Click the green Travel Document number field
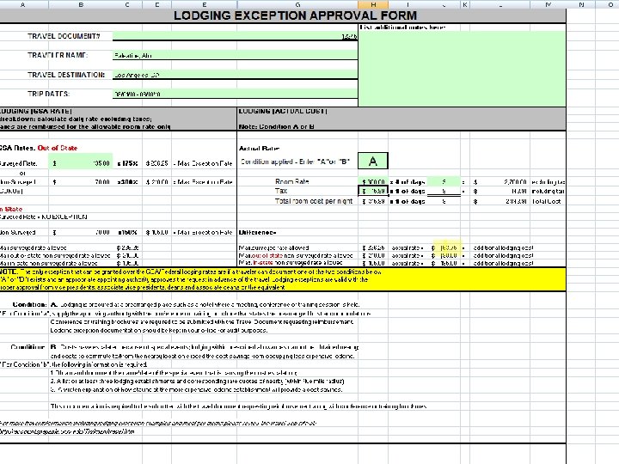Viewport: 619px width, 464px height. pyautogui.click(x=235, y=36)
